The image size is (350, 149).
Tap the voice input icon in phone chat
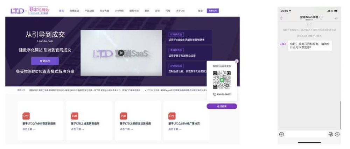(281, 134)
